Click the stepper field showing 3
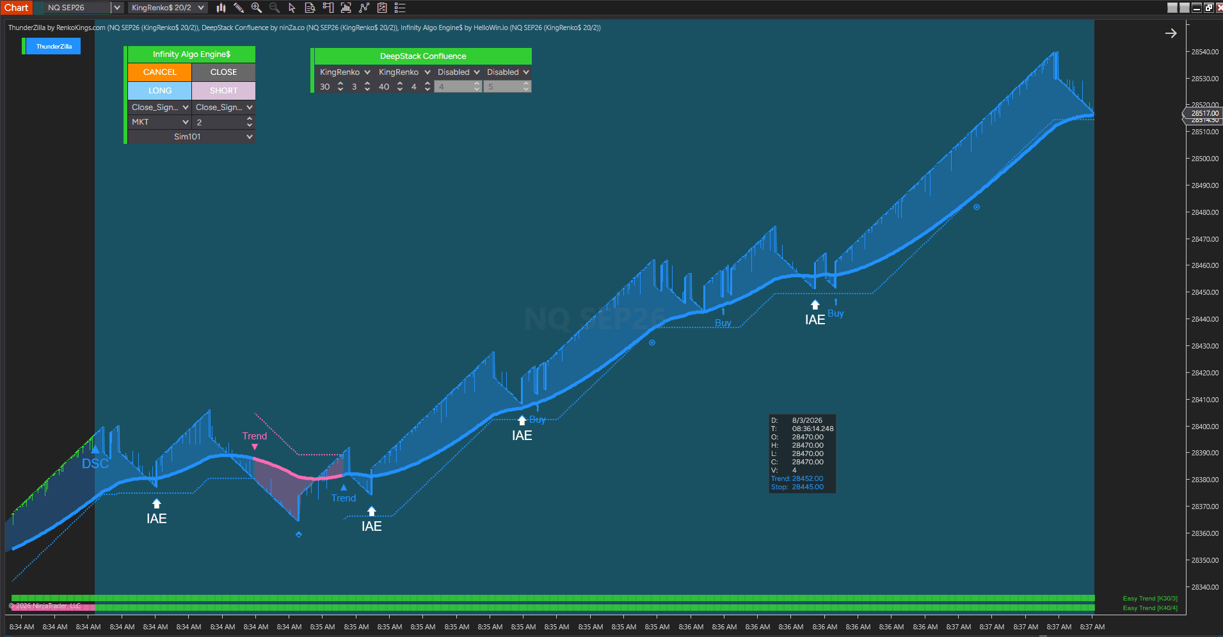1223x637 pixels. click(x=360, y=87)
